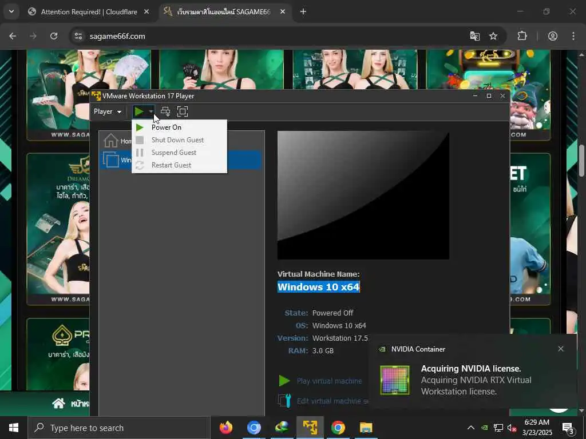586x439 pixels.
Task: Click the Chrome page vertical scrollbar
Action: point(581,161)
